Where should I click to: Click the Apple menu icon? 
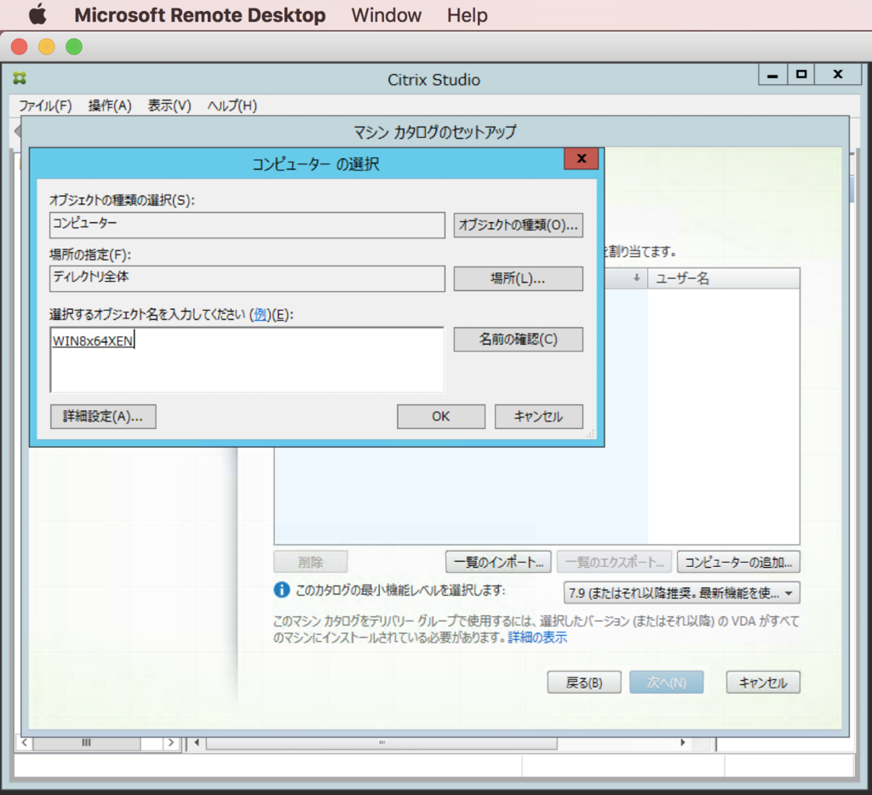pyautogui.click(x=37, y=14)
